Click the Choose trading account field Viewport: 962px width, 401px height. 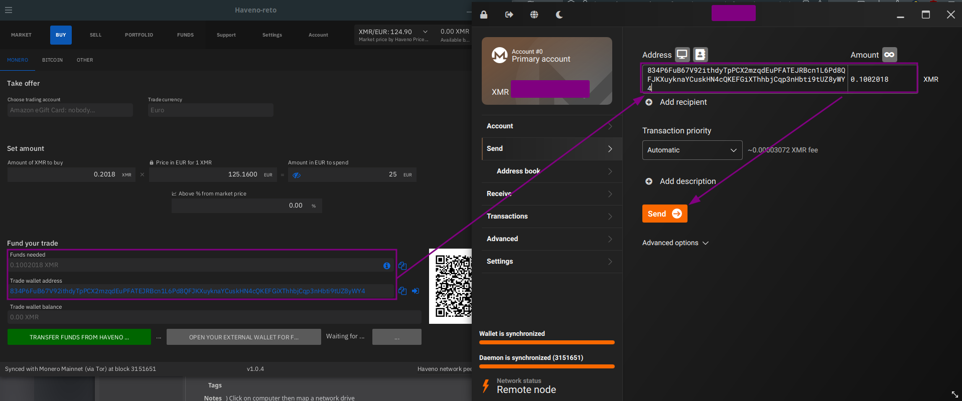(70, 110)
